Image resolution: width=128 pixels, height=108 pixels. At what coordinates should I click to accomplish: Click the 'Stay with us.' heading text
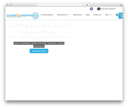tap(39, 32)
